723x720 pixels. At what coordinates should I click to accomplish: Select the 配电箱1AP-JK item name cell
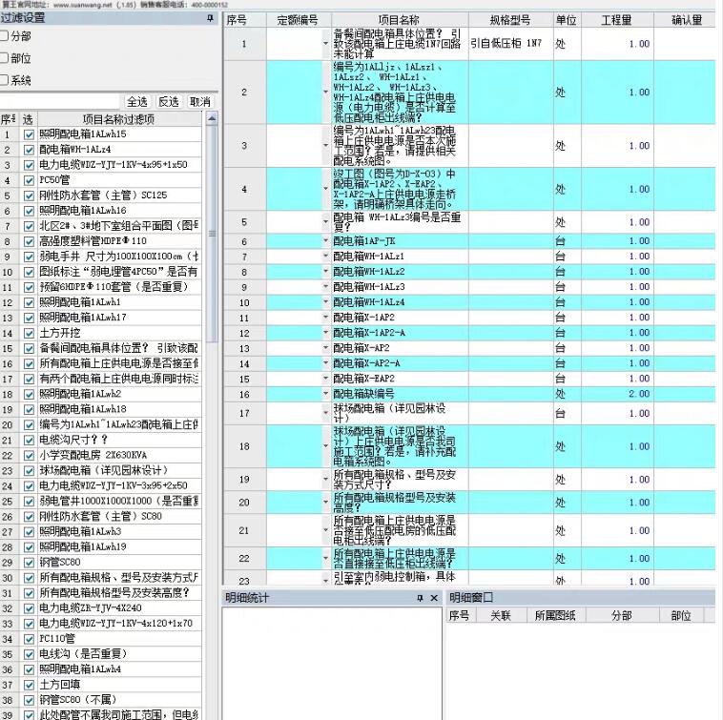pos(400,241)
